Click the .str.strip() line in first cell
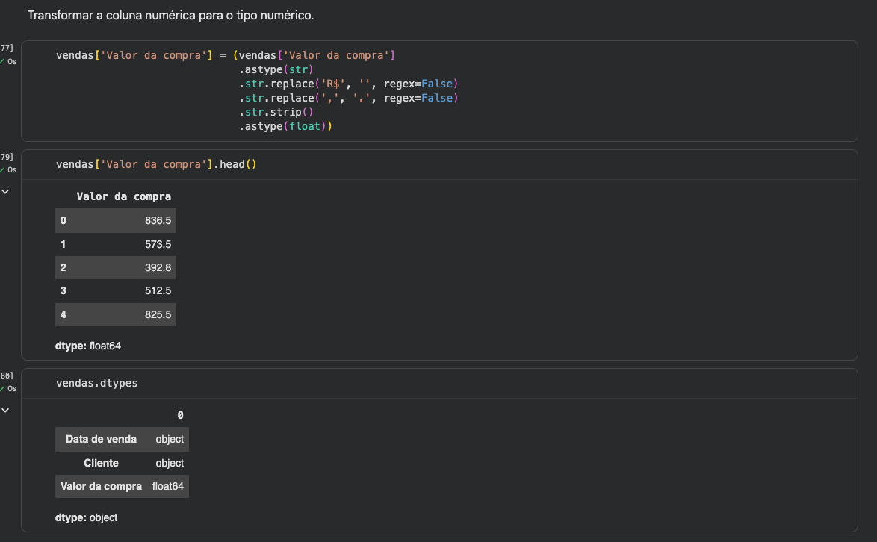 (276, 112)
